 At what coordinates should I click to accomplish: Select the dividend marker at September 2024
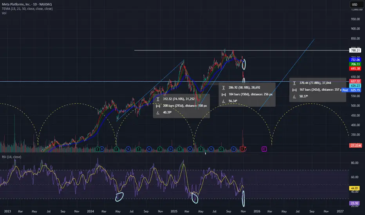click(x=149, y=149)
